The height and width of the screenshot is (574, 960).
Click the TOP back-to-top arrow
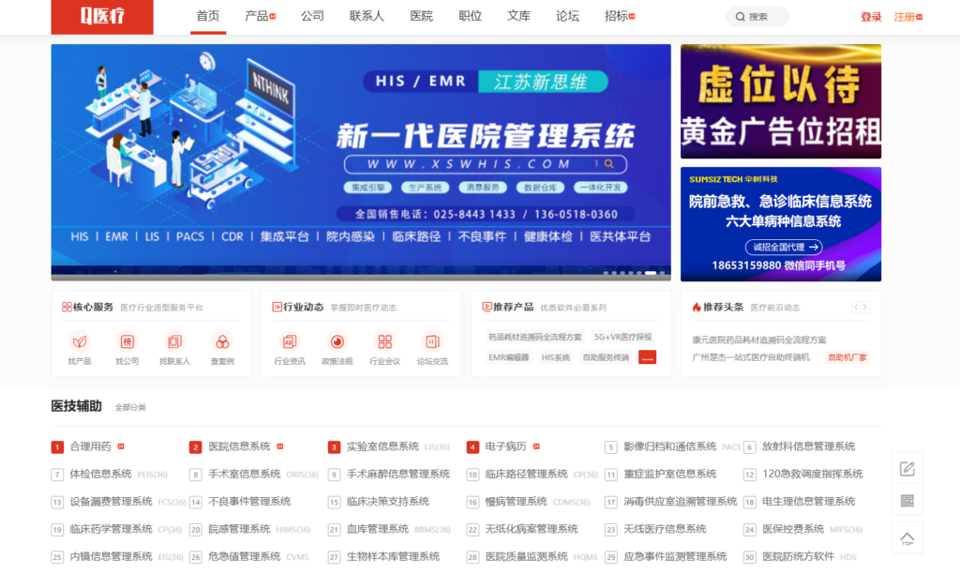[907, 538]
